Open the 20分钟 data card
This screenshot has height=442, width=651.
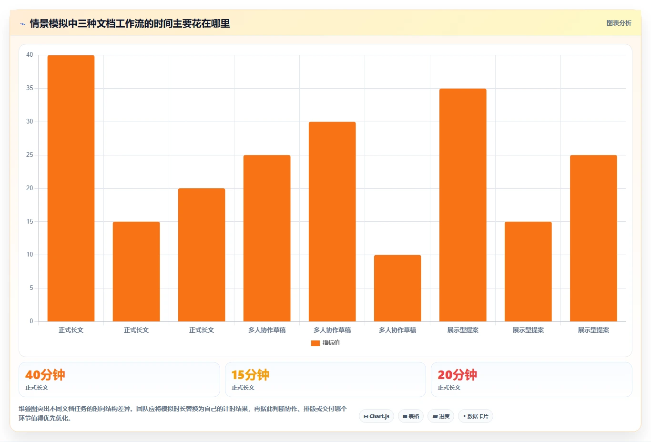click(531, 380)
